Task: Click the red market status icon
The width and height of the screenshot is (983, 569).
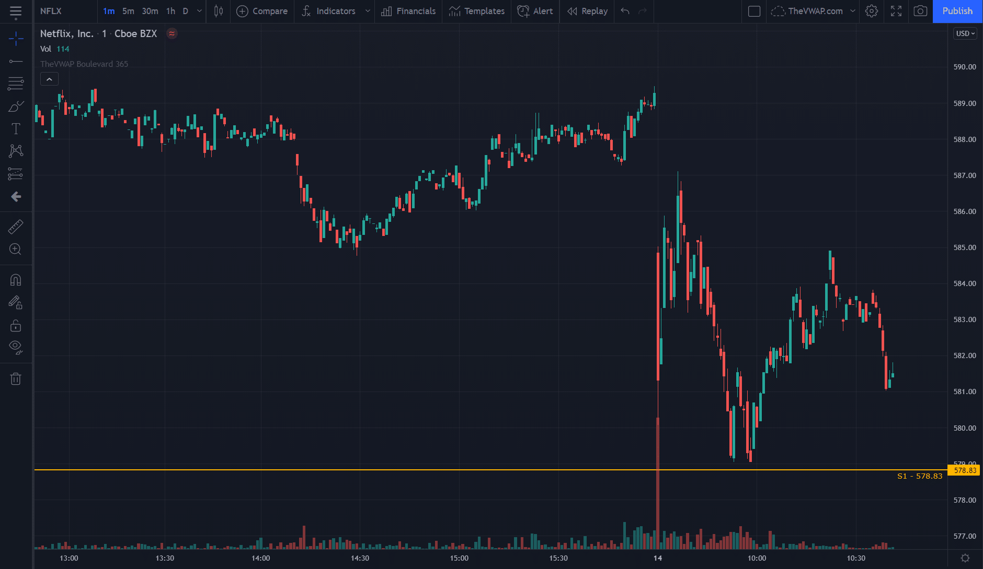Action: coord(172,33)
